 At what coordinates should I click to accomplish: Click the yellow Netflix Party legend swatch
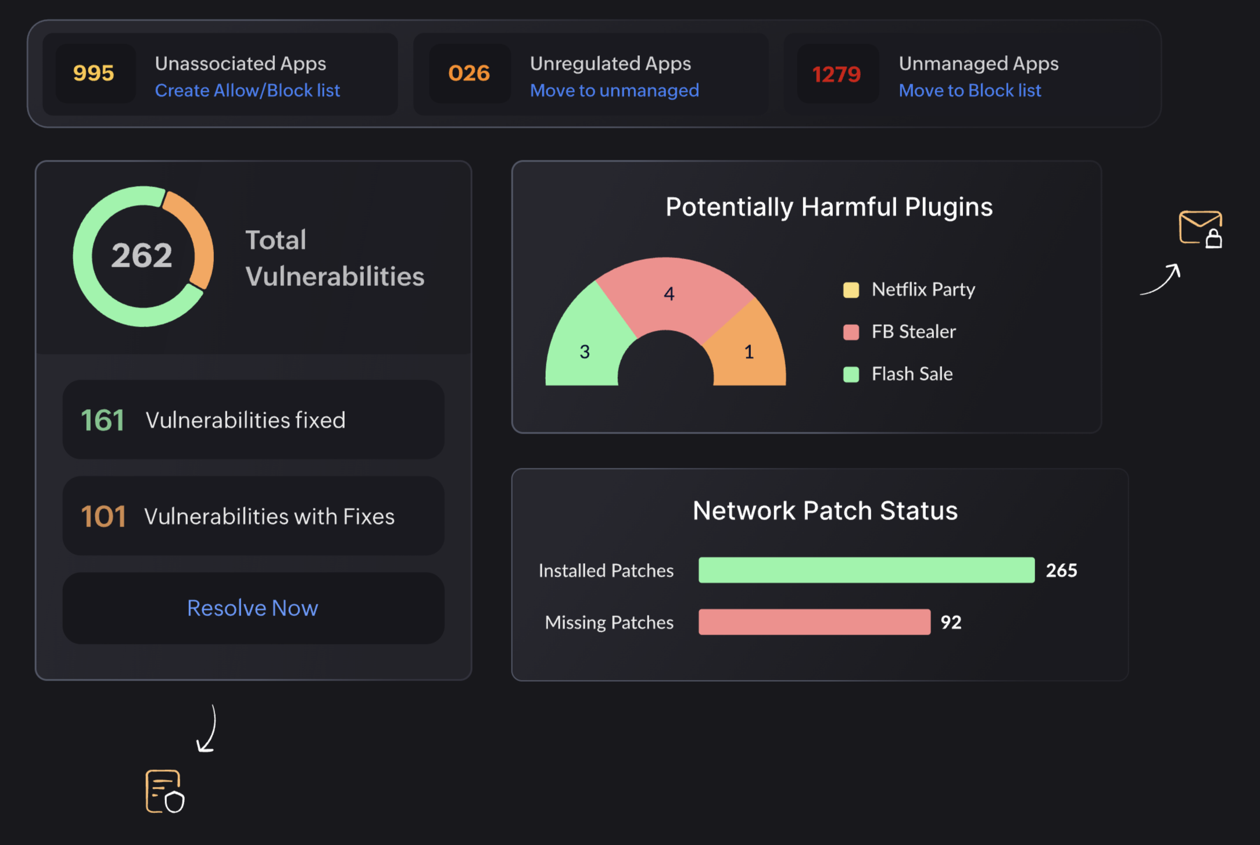pos(851,289)
